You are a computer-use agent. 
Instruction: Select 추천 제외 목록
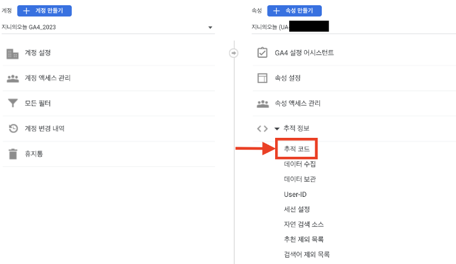(303, 239)
